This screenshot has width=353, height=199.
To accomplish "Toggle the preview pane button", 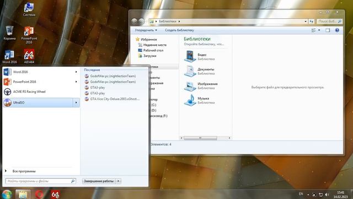I will coord(328,30).
